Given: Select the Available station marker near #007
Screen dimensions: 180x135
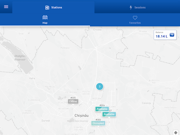Looking at the screenshot, I should [x=109, y=114].
